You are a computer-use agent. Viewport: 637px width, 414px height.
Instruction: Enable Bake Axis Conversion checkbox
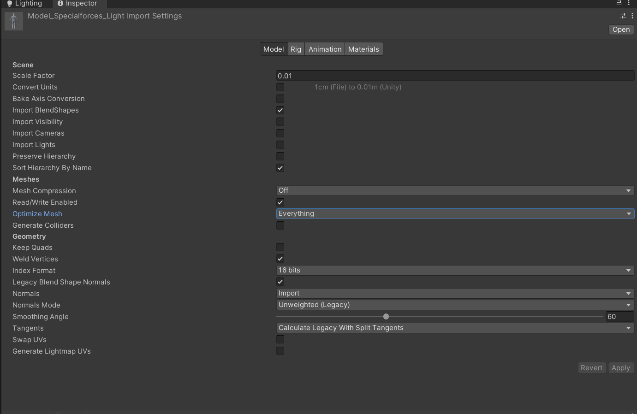click(x=280, y=99)
